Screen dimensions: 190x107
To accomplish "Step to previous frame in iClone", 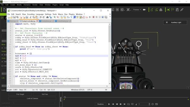I will click(x=117, y=104).
